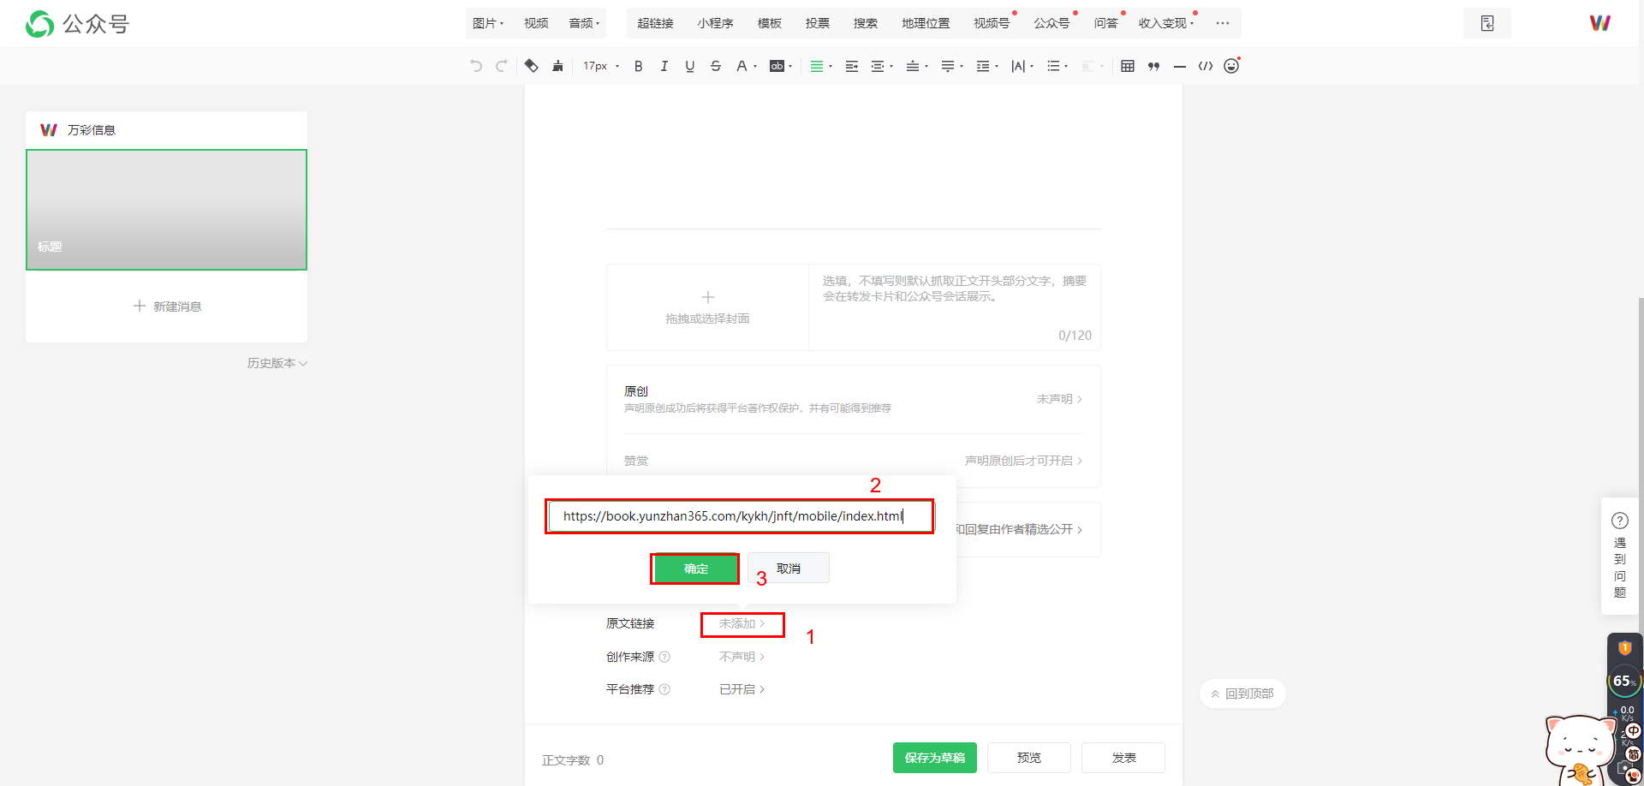
Task: Click 保存为草稿 button
Action: tap(934, 758)
